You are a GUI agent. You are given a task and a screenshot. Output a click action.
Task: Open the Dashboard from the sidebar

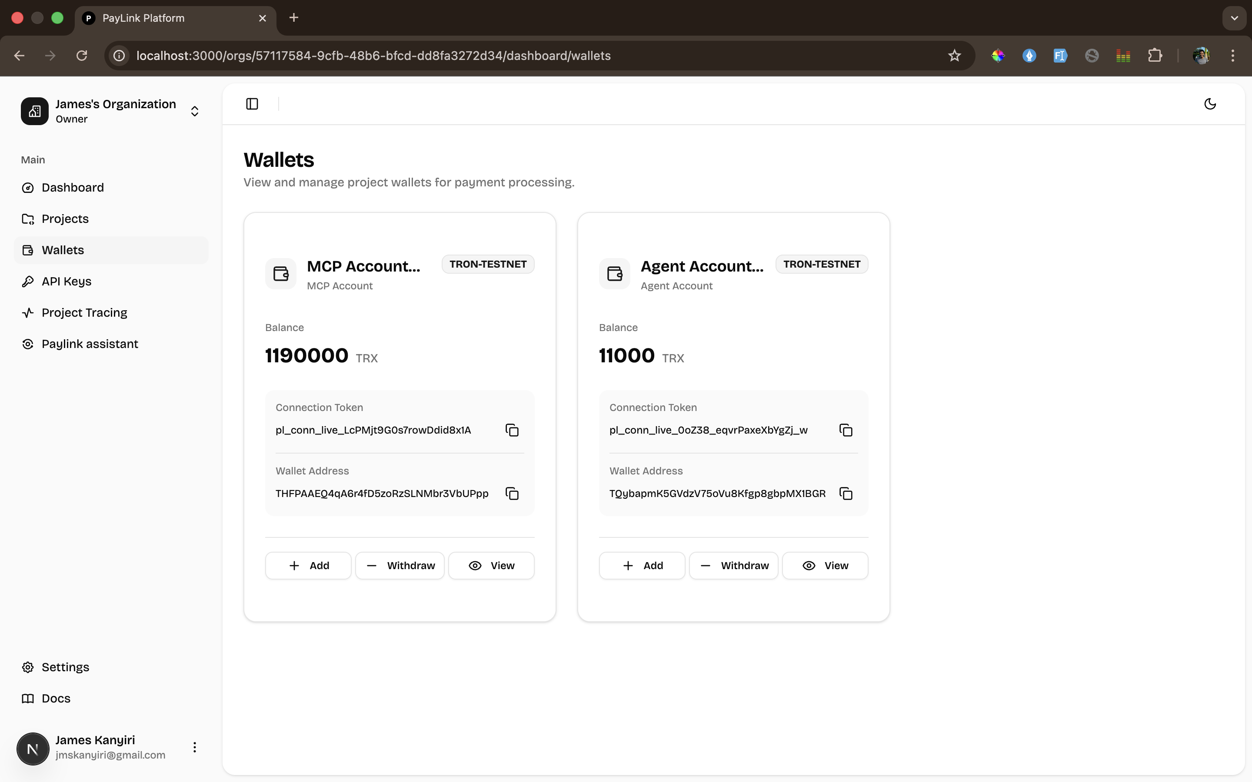(72, 187)
